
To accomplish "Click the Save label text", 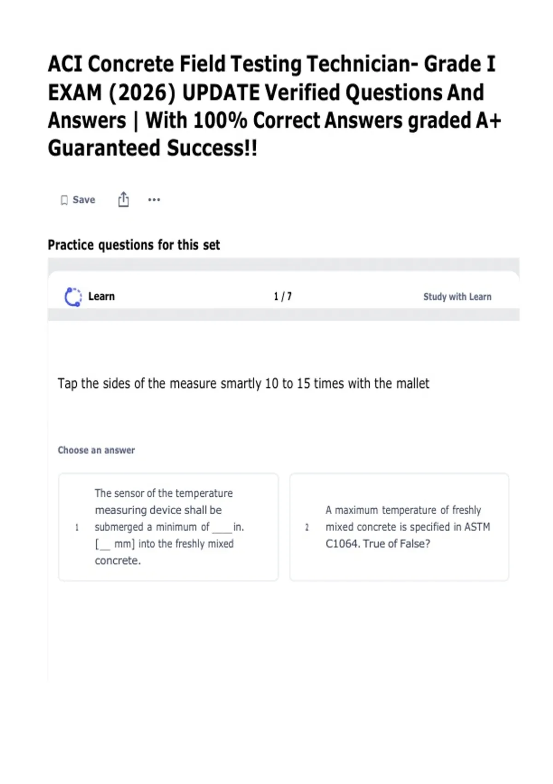I will click(x=84, y=200).
